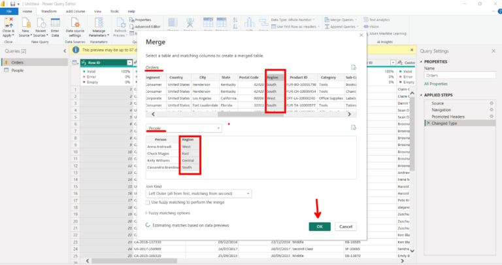
Task: Sort ascending using the A-Z icon
Action: pyautogui.click(x=235, y=20)
